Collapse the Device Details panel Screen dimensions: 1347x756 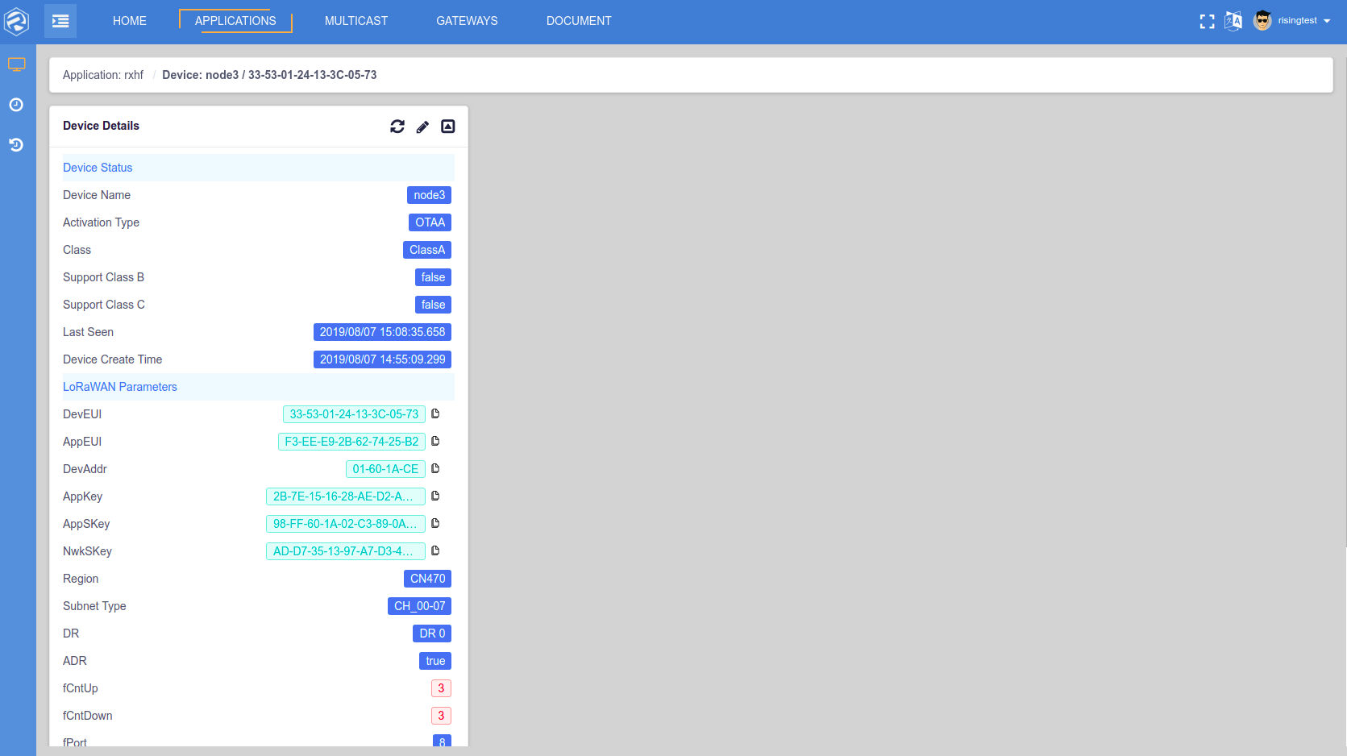pos(448,127)
